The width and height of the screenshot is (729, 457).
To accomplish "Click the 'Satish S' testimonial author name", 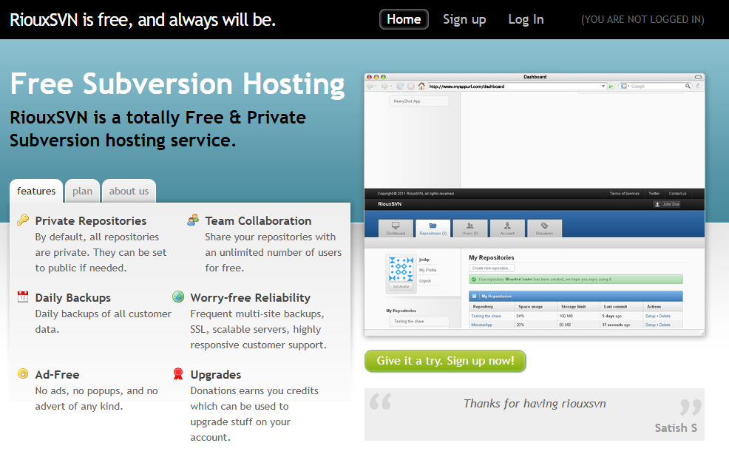I will tap(676, 427).
